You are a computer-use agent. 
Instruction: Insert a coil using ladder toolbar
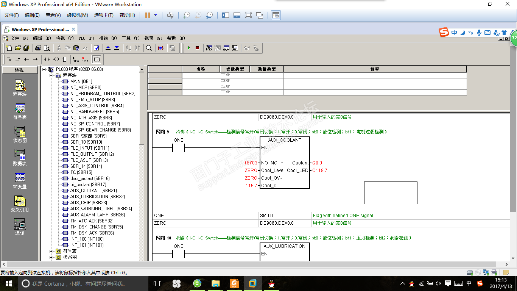pyautogui.click(x=56, y=59)
